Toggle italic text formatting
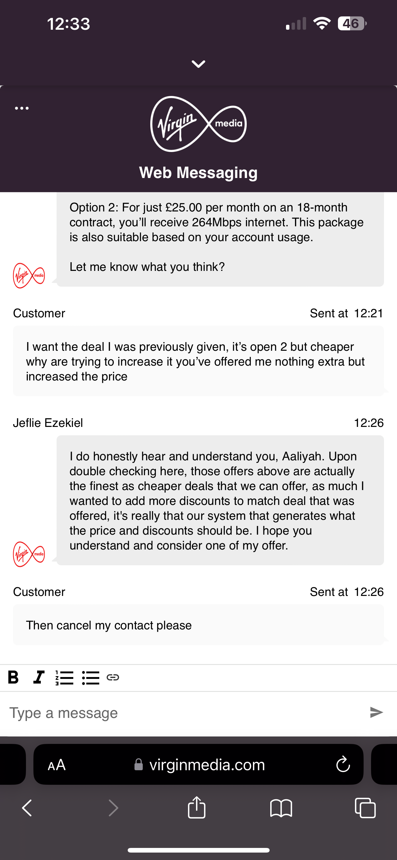397x860 pixels. click(x=39, y=677)
